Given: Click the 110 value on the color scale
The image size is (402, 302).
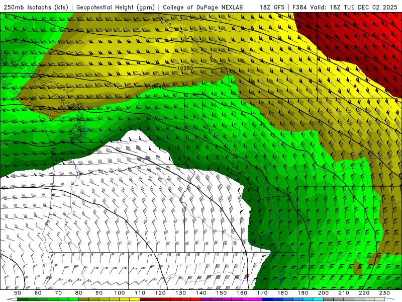Looking at the screenshot, I should click(x=140, y=293).
